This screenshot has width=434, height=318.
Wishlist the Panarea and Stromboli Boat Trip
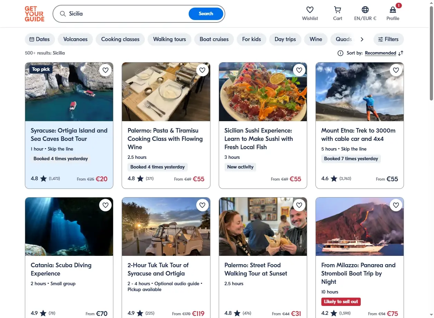click(x=396, y=205)
